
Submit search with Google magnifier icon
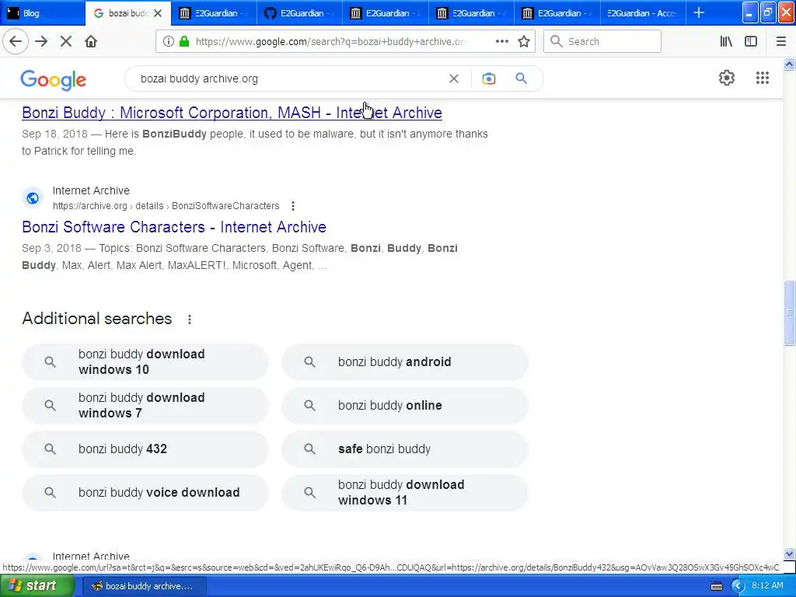pos(521,79)
